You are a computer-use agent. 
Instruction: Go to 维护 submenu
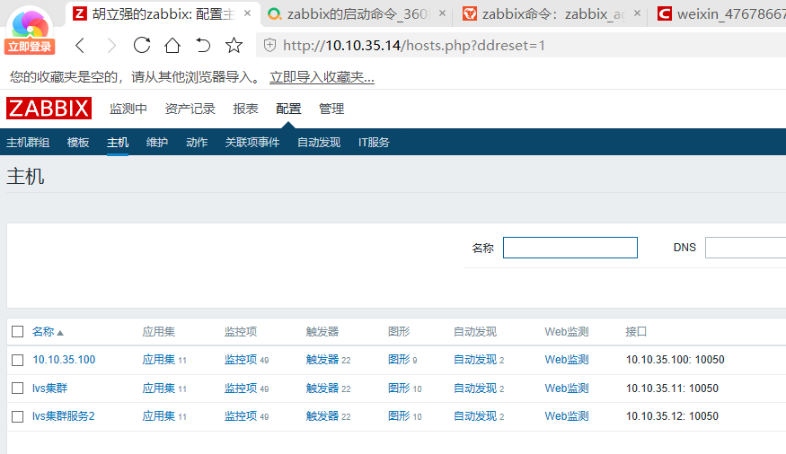(x=157, y=143)
